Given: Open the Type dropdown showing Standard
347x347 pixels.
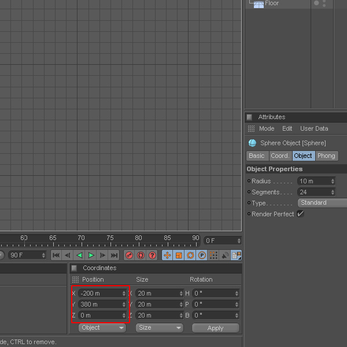Looking at the screenshot, I should [322, 203].
